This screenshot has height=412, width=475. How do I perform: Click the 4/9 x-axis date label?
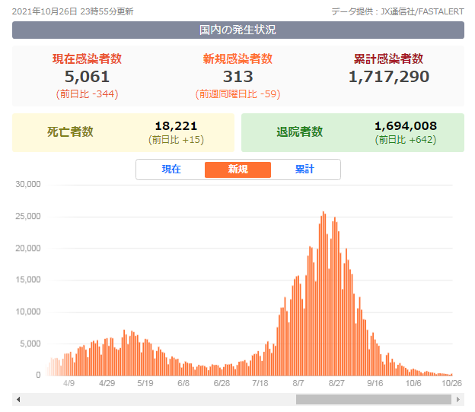[x=69, y=383]
